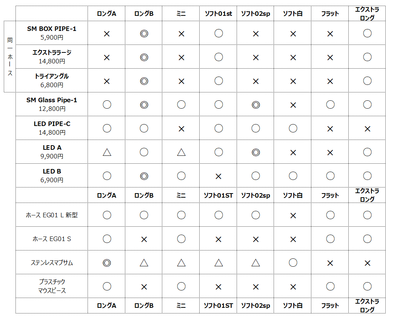Click the トライアングル 6,800円 row label

52,81
